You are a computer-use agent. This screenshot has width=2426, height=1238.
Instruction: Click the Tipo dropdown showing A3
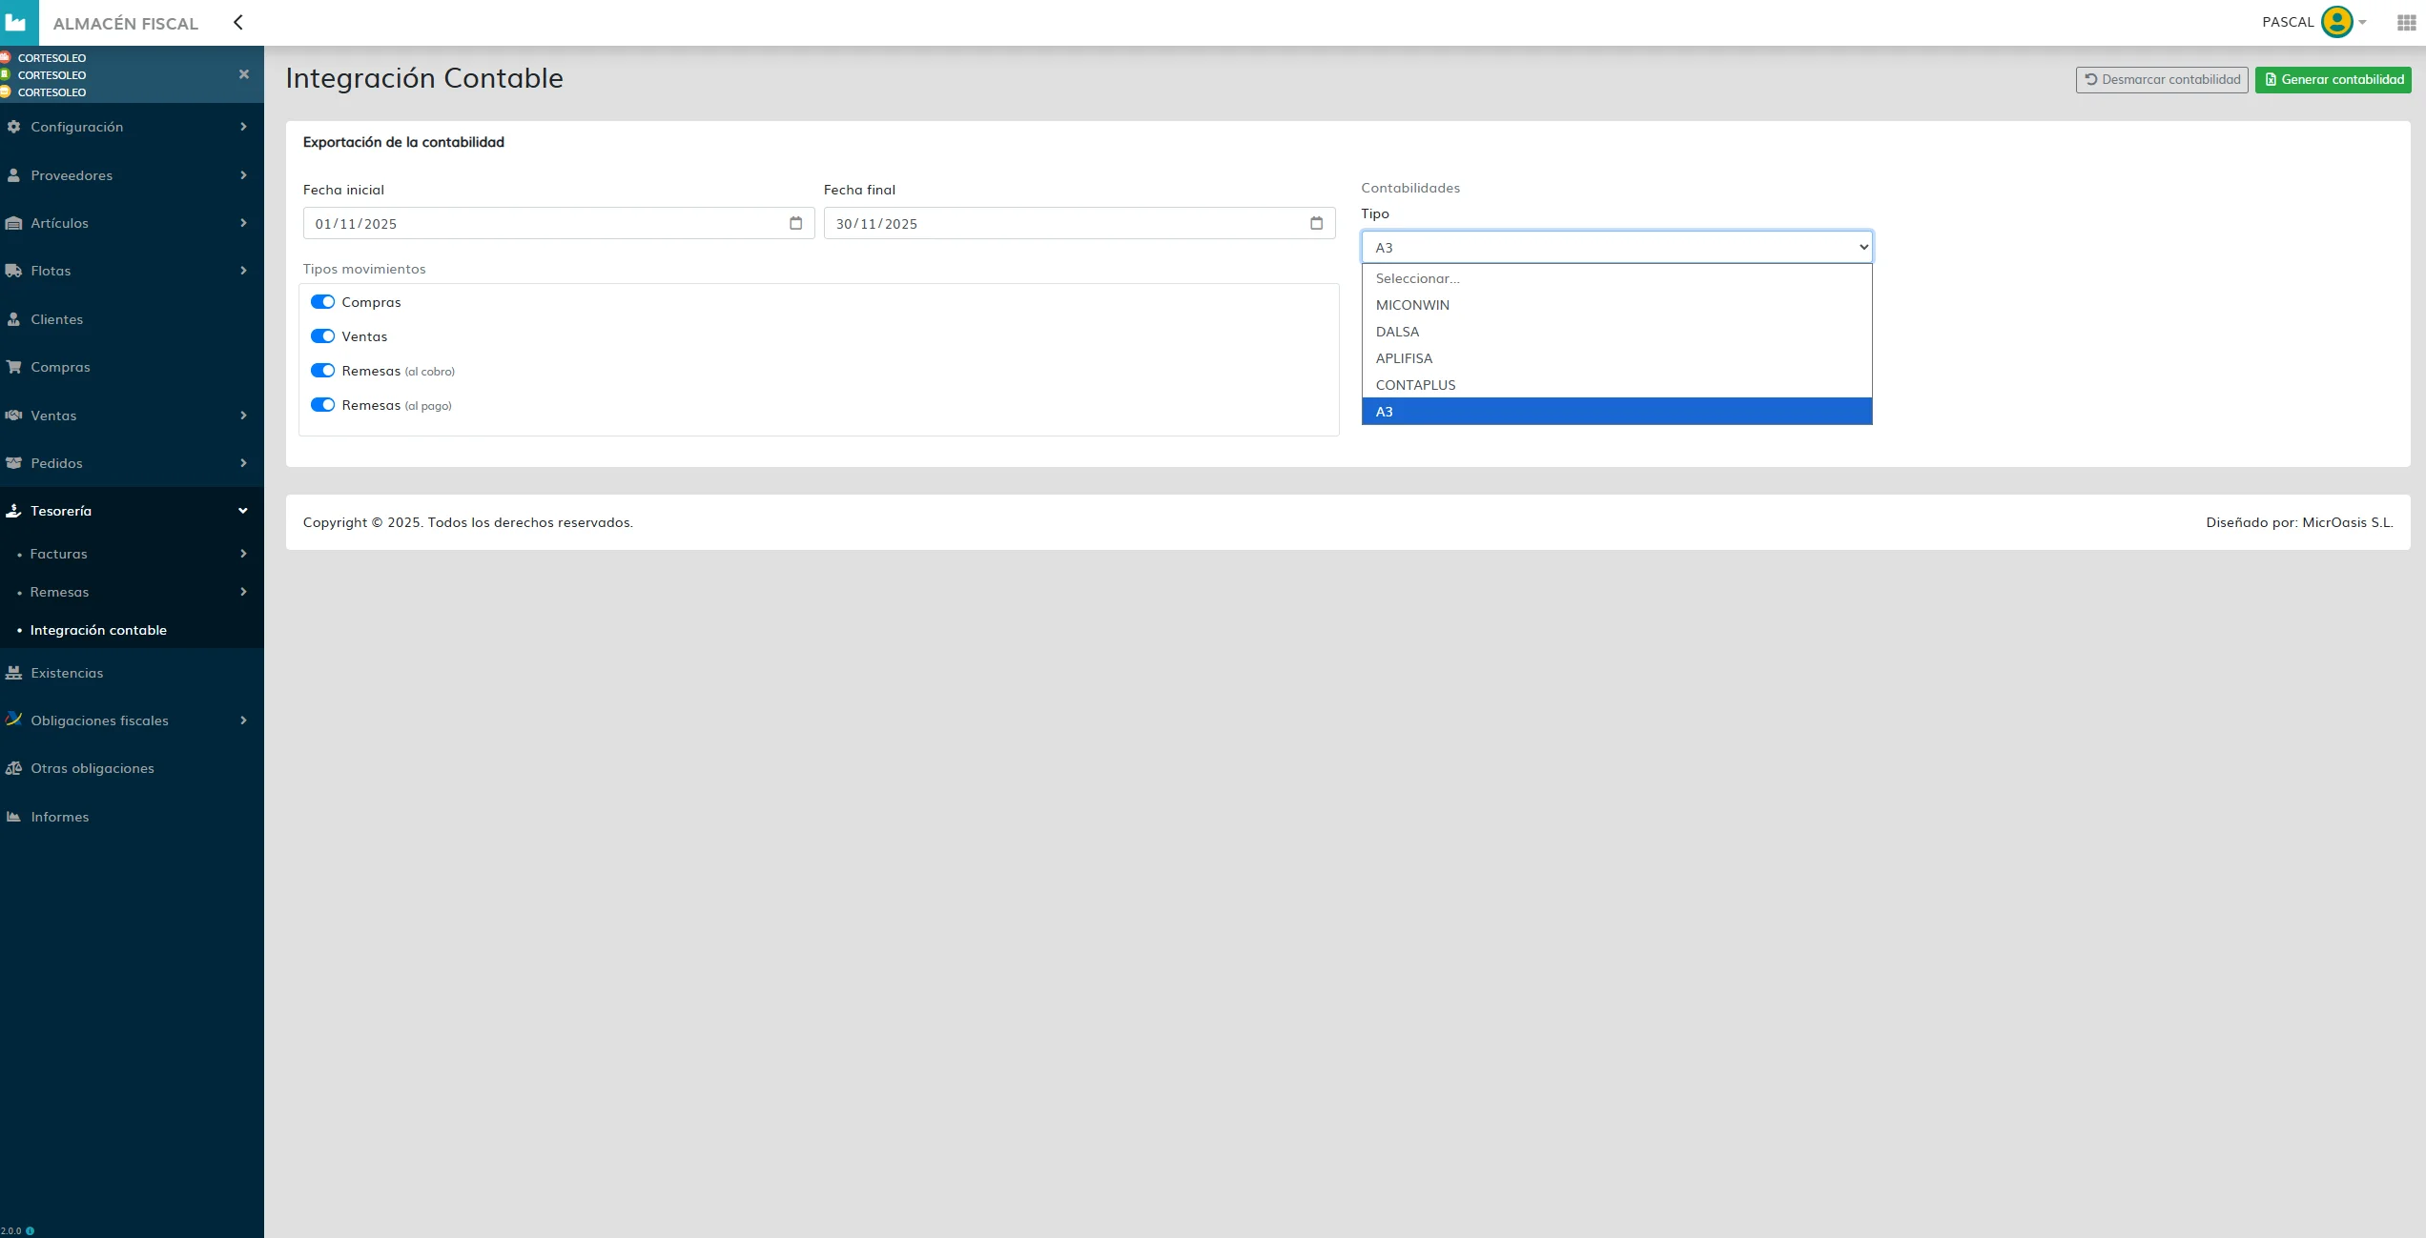[x=1616, y=247]
